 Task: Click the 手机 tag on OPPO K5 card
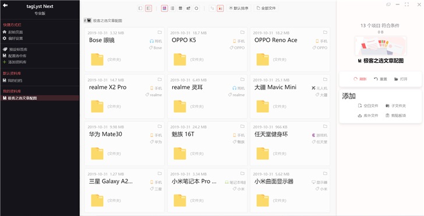(239, 41)
